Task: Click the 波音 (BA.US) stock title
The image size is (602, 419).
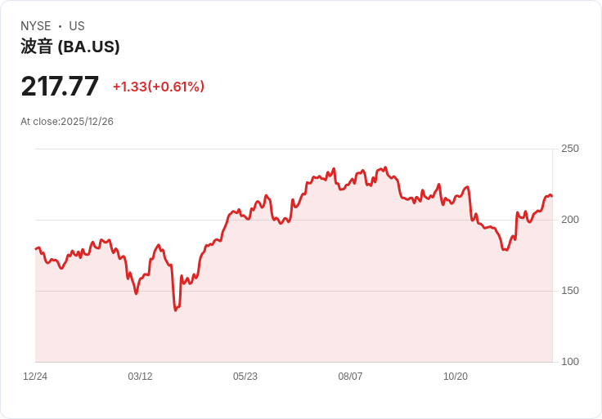Action: [70, 47]
